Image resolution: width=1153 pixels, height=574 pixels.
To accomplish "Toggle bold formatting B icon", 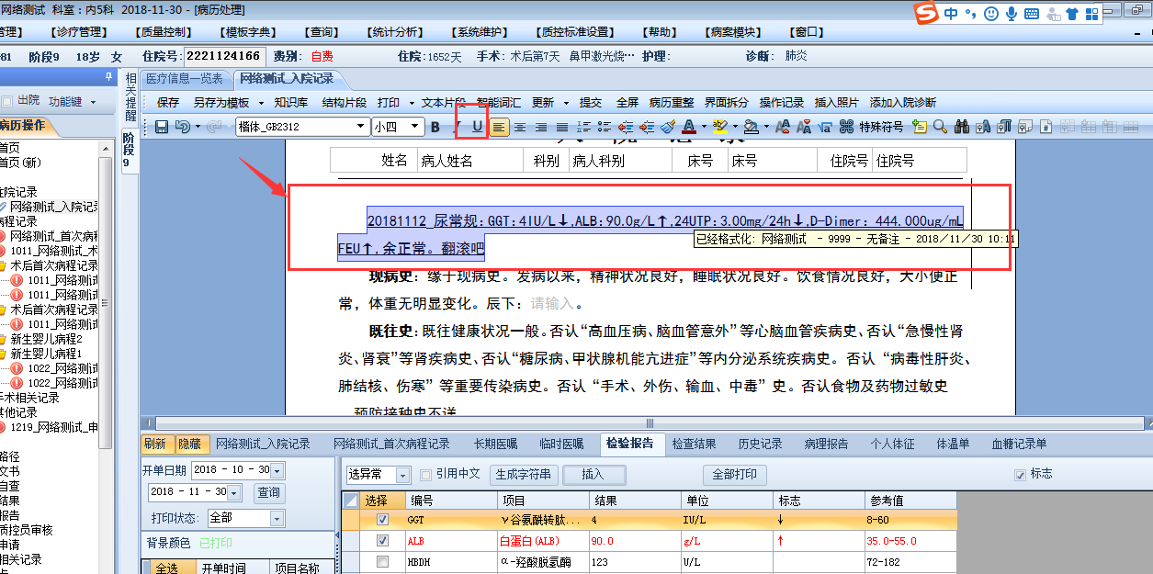I will tap(435, 127).
